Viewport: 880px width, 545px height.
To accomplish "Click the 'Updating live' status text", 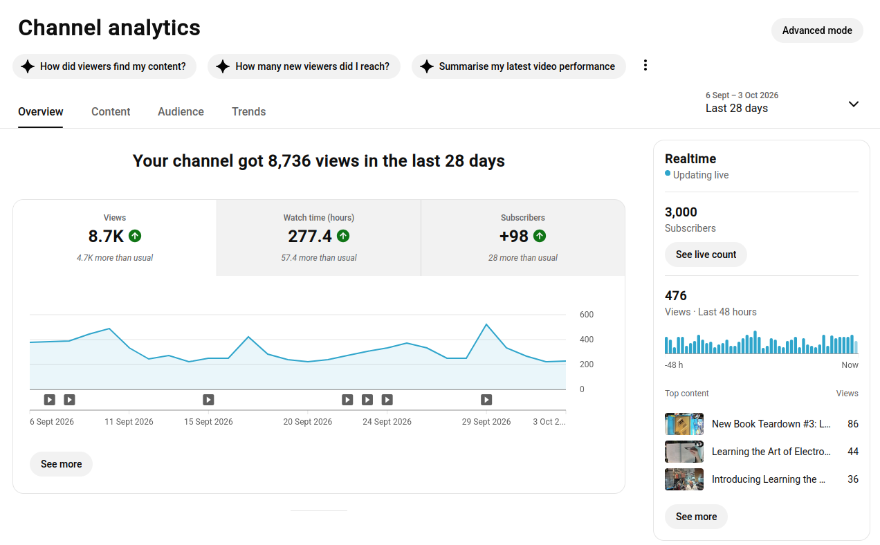I will (701, 175).
